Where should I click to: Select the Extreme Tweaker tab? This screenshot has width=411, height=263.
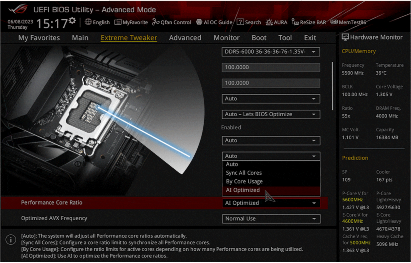129,38
